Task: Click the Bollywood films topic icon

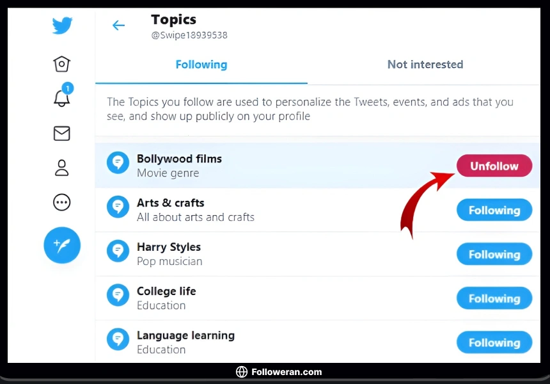Action: pyautogui.click(x=118, y=163)
